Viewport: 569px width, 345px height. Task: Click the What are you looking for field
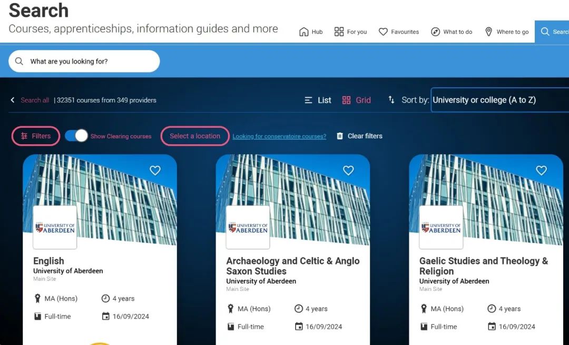(84, 61)
